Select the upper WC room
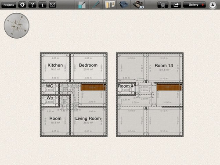 (50, 86)
